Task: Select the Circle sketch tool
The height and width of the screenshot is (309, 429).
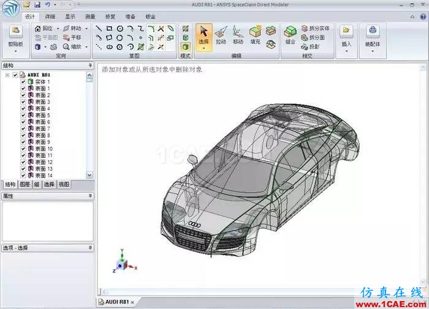Action: (120, 28)
